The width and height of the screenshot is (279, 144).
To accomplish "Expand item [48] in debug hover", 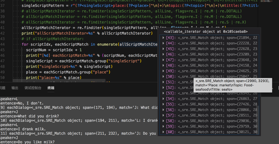I will coord(163,65).
